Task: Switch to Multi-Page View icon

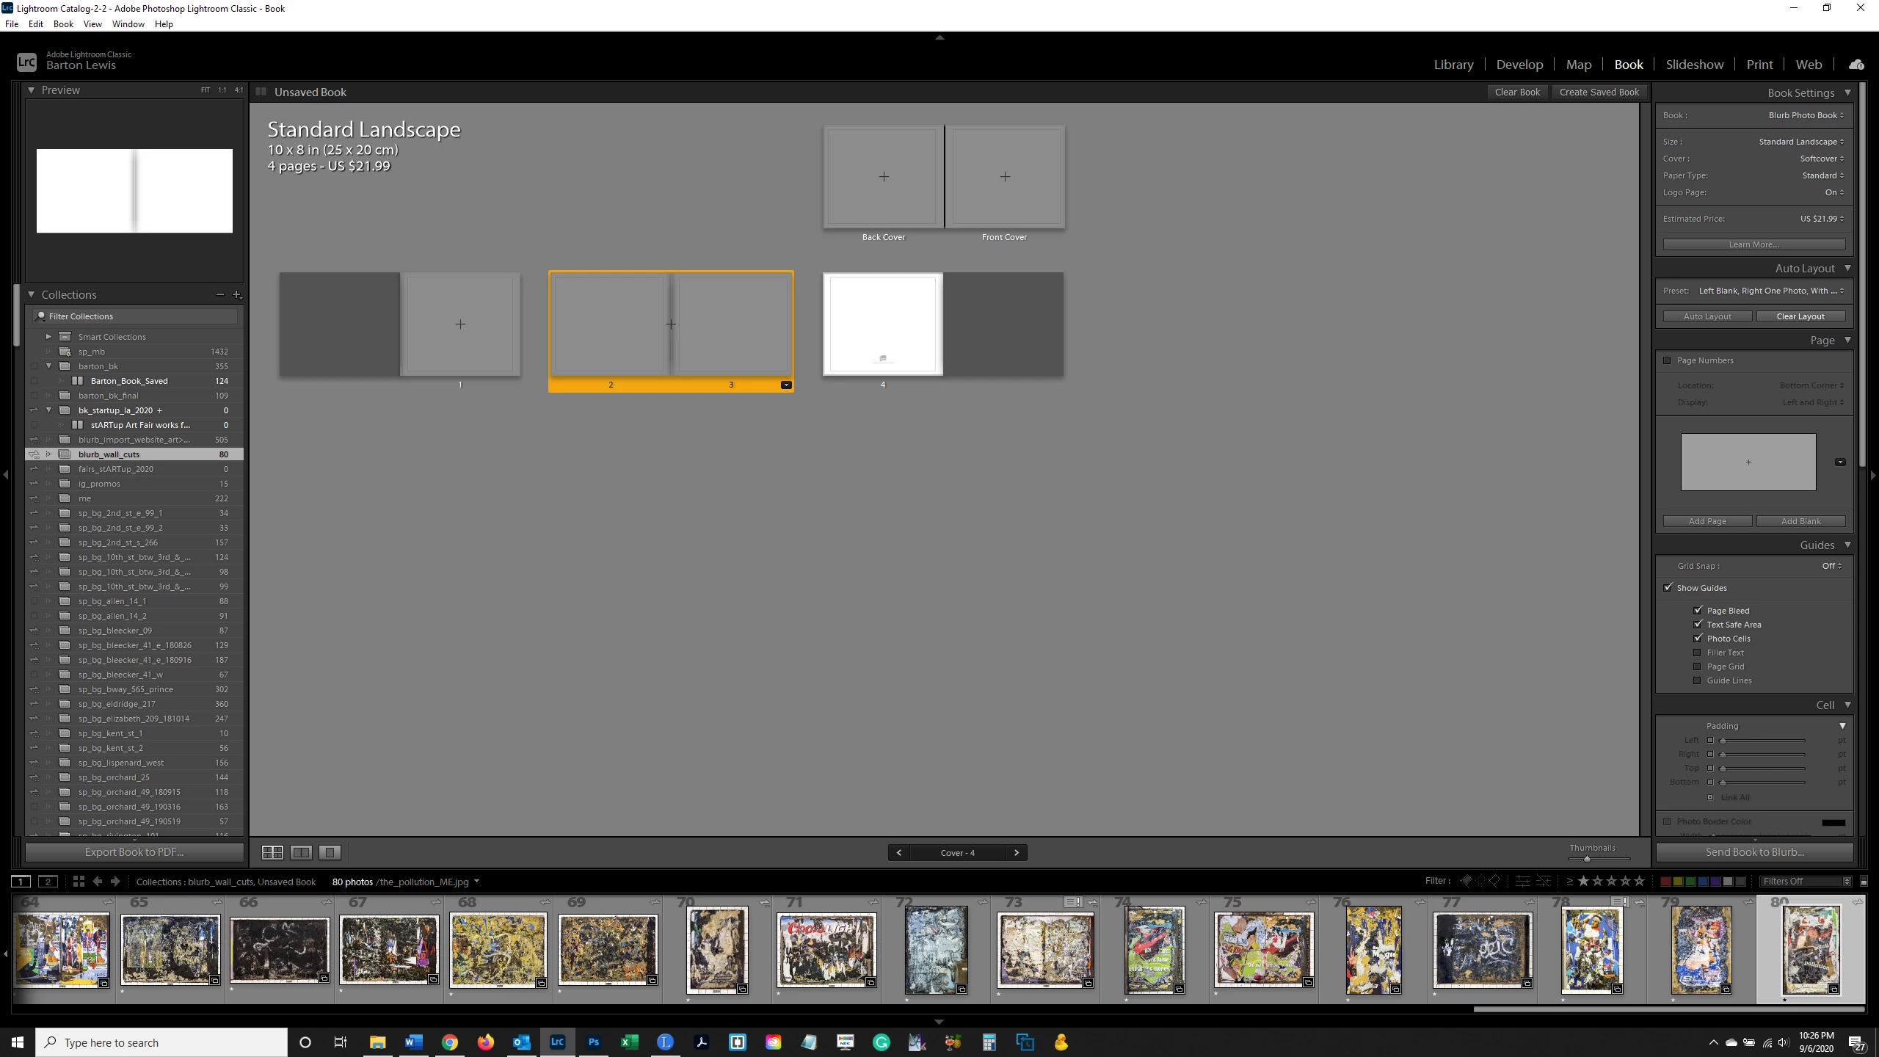Action: click(x=272, y=852)
